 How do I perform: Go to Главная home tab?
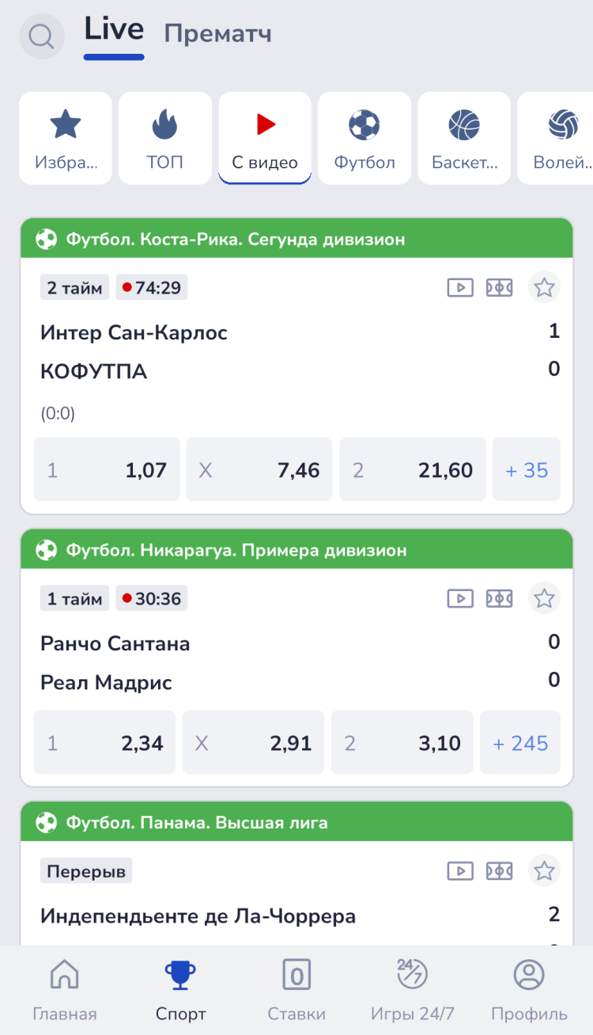(x=65, y=990)
